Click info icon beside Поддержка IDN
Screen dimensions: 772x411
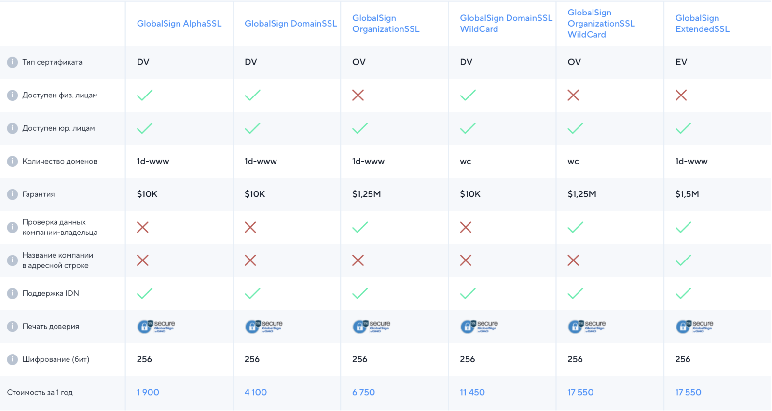[12, 293]
